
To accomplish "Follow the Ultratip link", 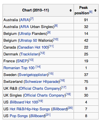I will coord(25,34).
